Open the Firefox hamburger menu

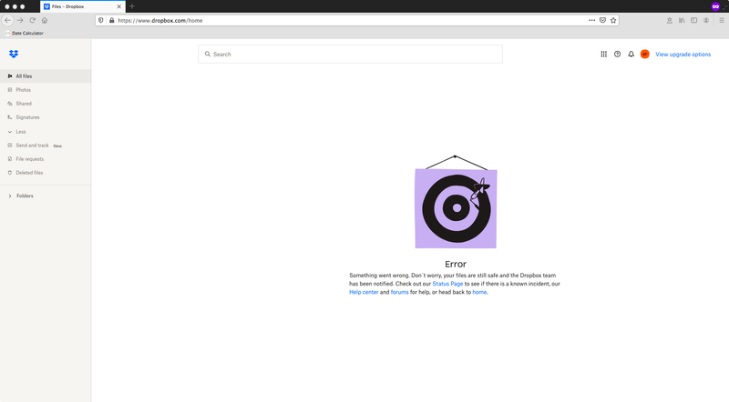(x=721, y=20)
